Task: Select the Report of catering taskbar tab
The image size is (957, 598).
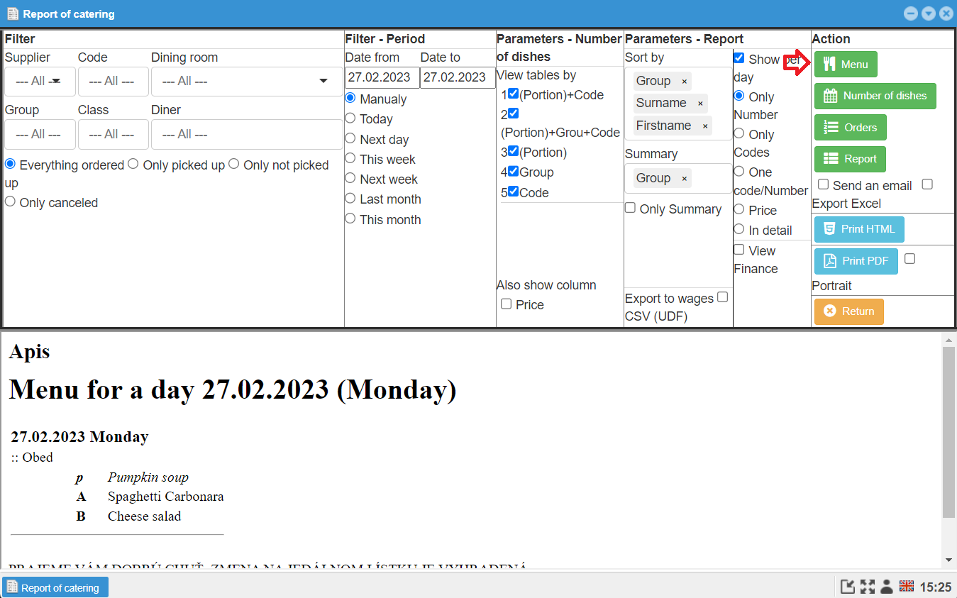Action: [x=55, y=587]
